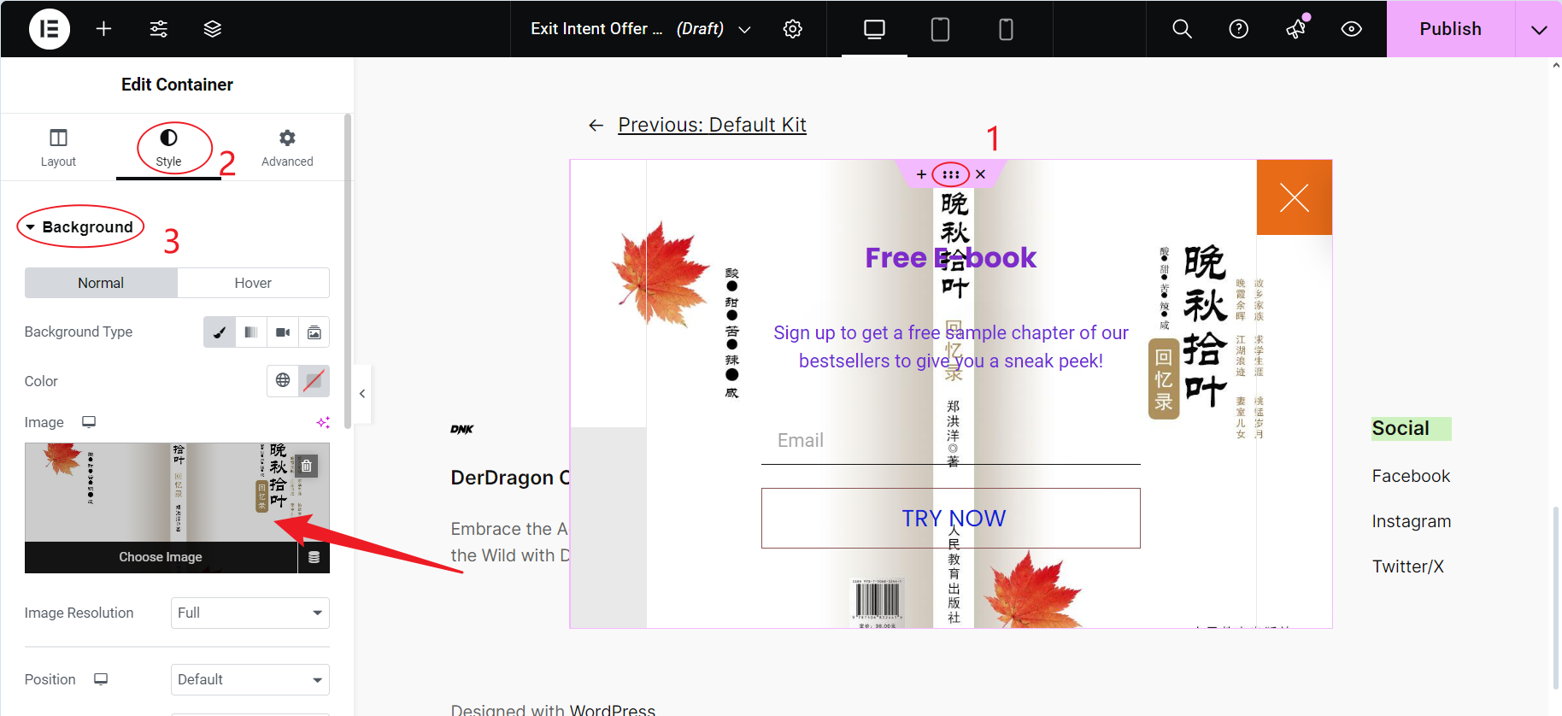This screenshot has width=1562, height=716.
Task: Switch to the Advanced tab
Action: 287,148
